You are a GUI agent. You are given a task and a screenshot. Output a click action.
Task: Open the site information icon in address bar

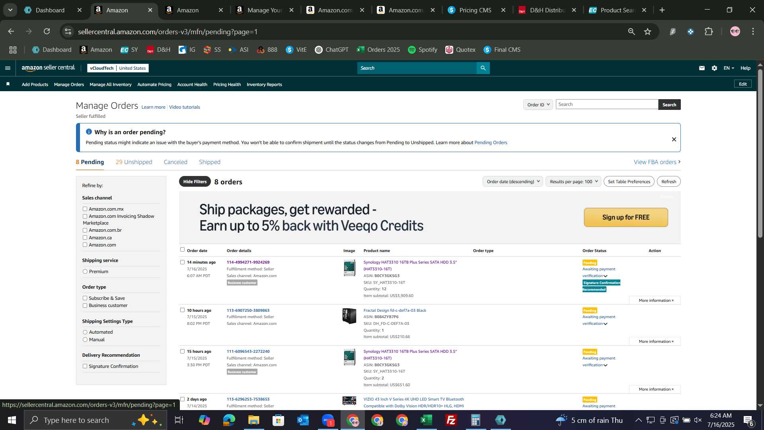coord(68,31)
